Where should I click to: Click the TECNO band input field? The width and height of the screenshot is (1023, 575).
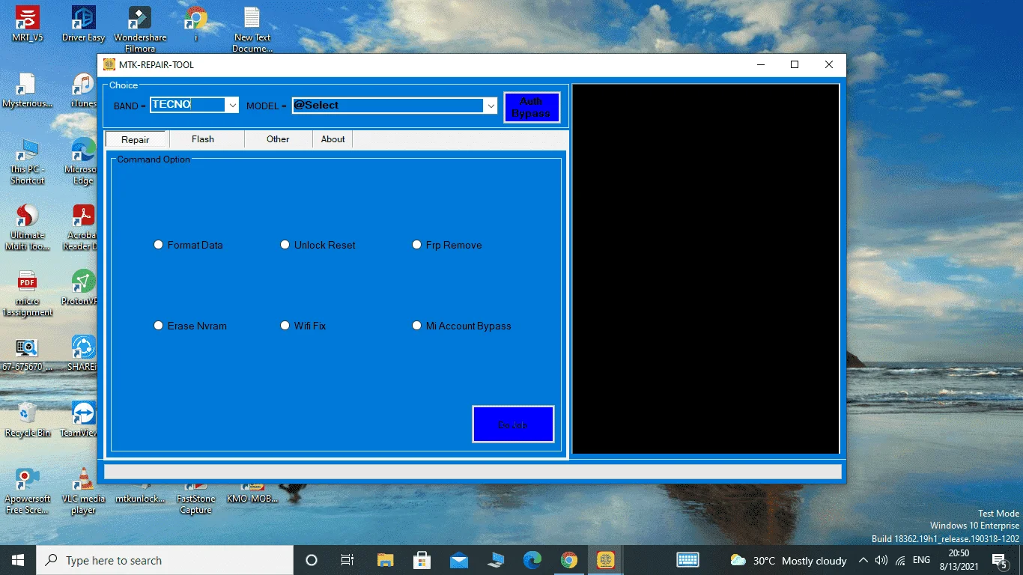tap(187, 106)
